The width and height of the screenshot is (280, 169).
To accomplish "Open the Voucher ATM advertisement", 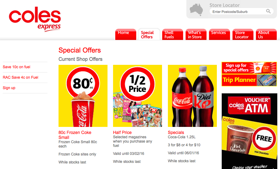I will [250, 131].
